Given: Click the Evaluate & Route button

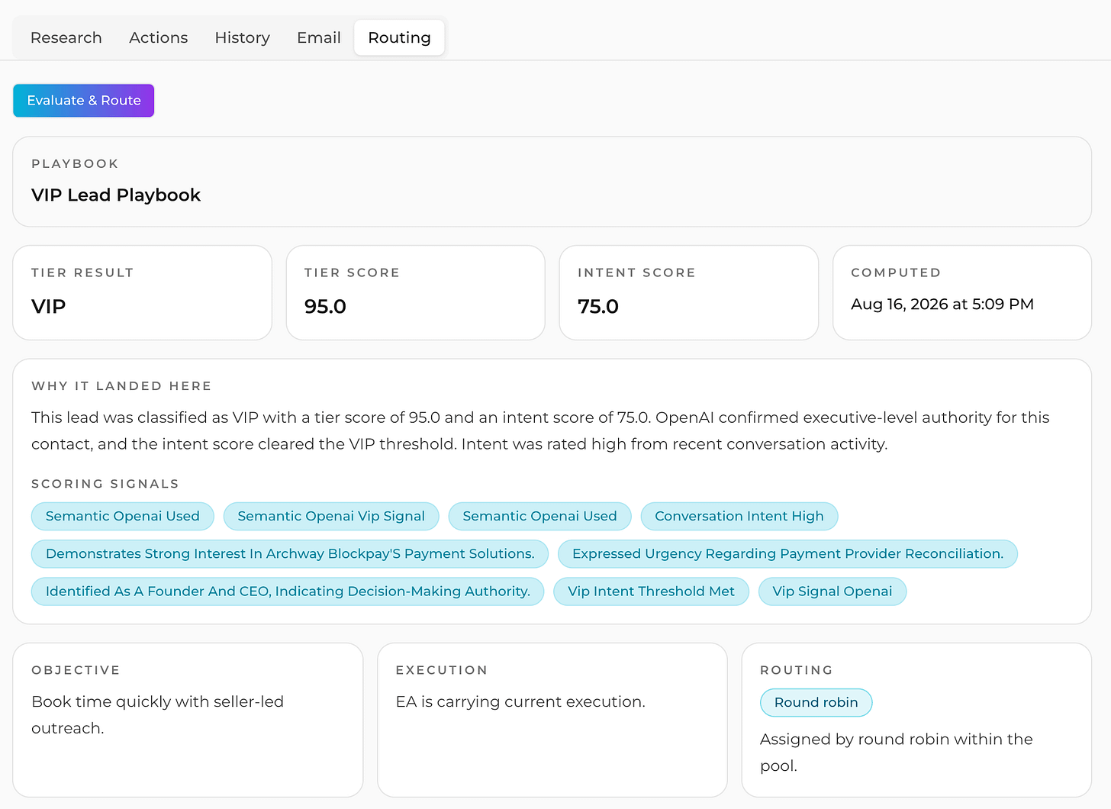Looking at the screenshot, I should [x=83, y=100].
